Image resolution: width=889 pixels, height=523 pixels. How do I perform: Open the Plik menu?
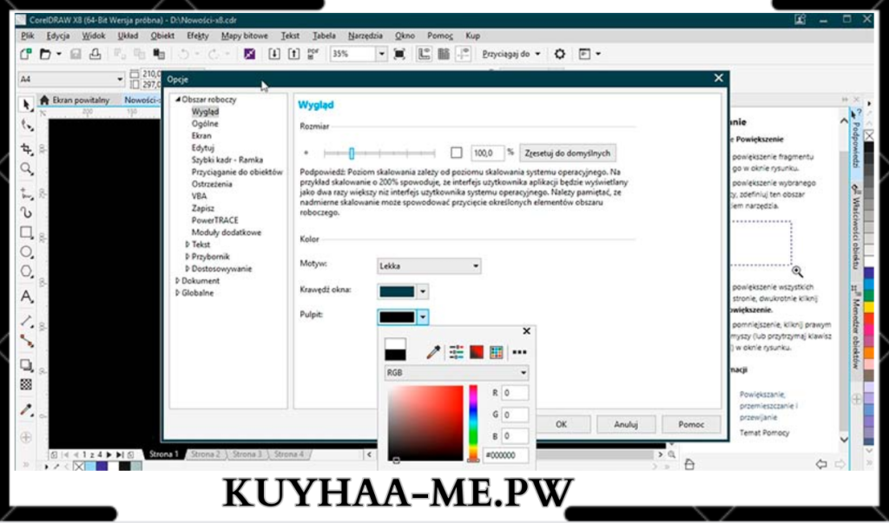click(27, 36)
